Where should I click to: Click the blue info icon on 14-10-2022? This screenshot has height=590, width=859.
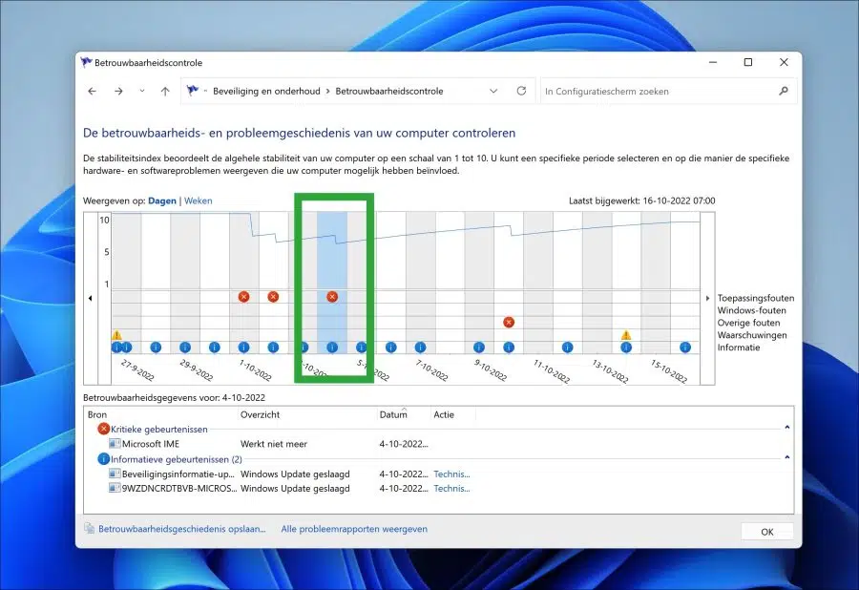pos(626,348)
